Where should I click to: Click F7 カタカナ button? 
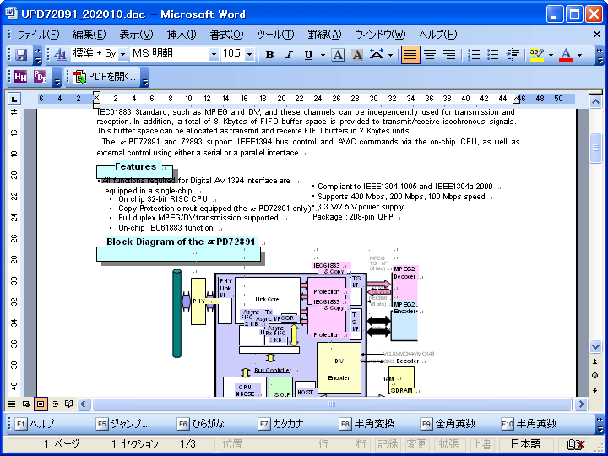tap(280, 424)
